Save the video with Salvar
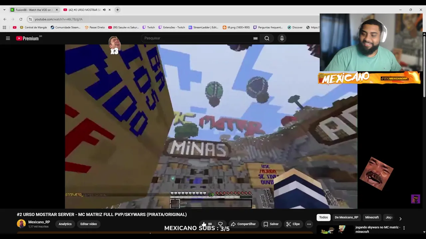The height and width of the screenshot is (239, 426). 271,224
